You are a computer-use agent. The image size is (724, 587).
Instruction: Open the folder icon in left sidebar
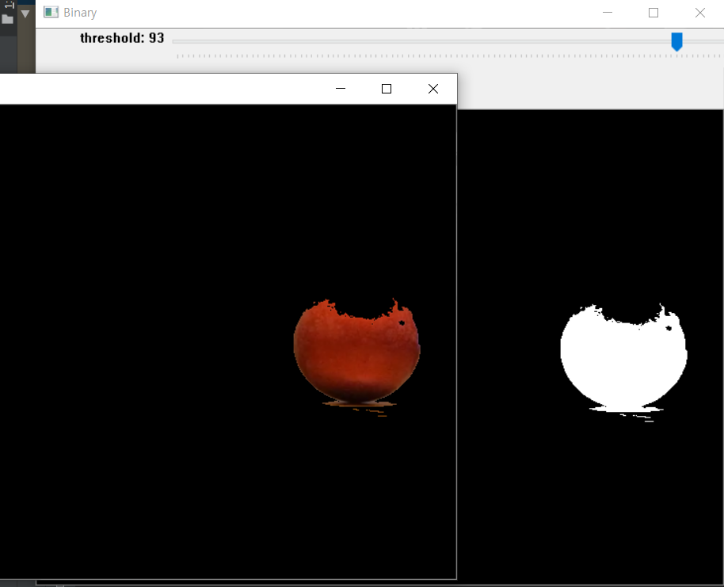coord(7,19)
